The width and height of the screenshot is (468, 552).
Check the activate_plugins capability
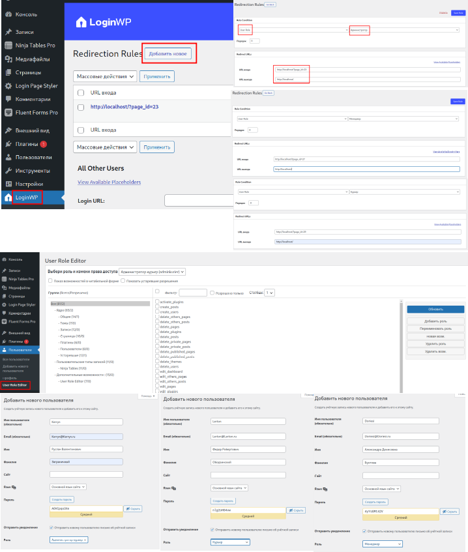pos(157,302)
